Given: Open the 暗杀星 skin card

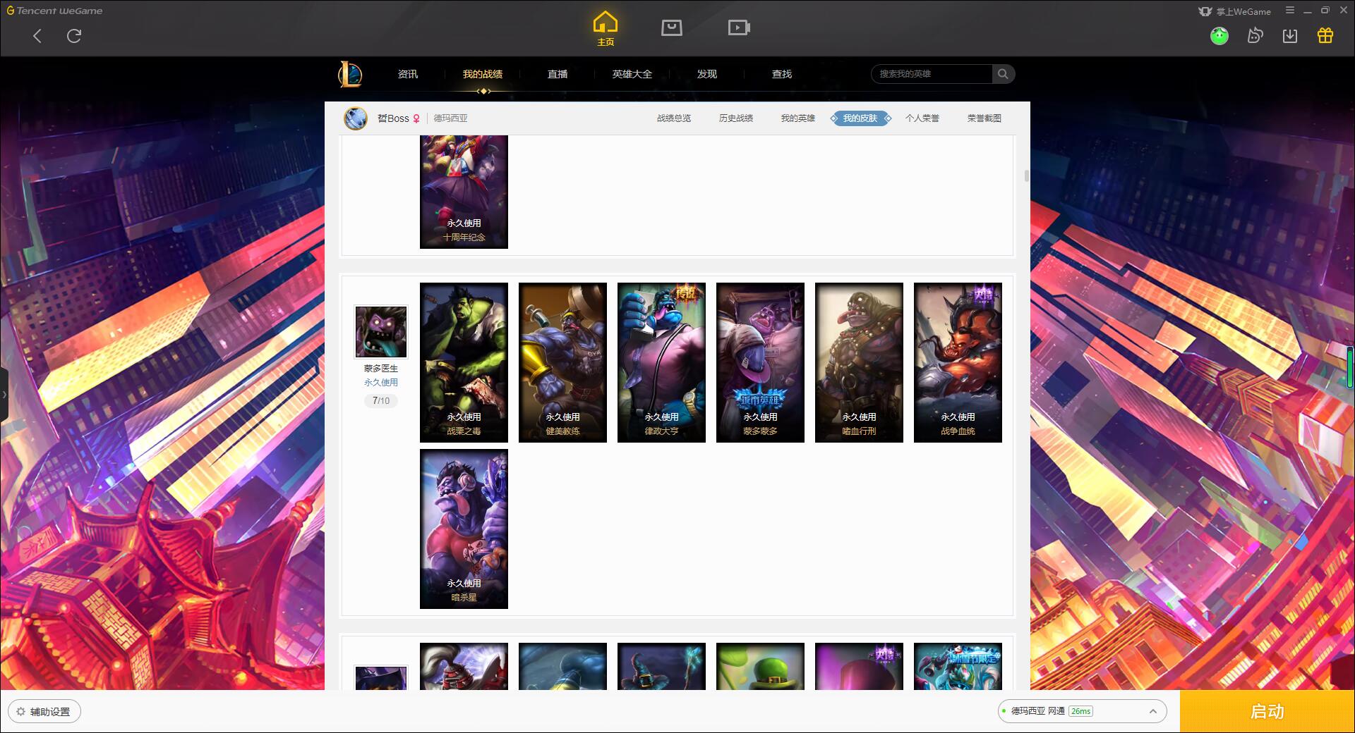Looking at the screenshot, I should [464, 529].
